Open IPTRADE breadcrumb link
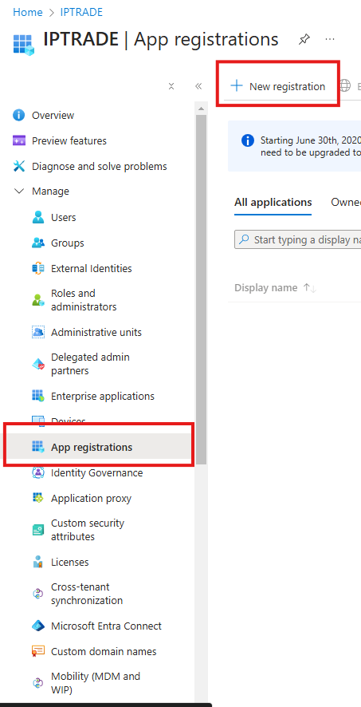This screenshot has width=361, height=707. [x=81, y=12]
